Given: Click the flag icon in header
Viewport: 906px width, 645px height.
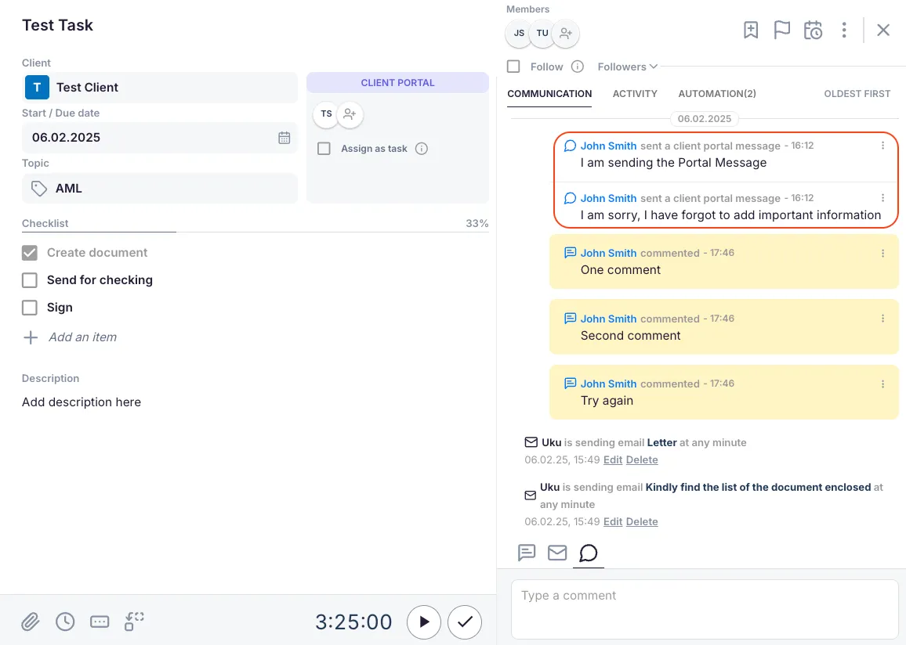Looking at the screenshot, I should coord(781,31).
